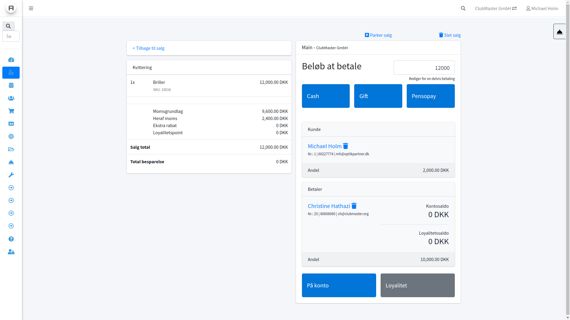The width and height of the screenshot is (570, 320).
Task: Open the dashboard gauge icon in sidebar
Action: pyautogui.click(x=11, y=60)
